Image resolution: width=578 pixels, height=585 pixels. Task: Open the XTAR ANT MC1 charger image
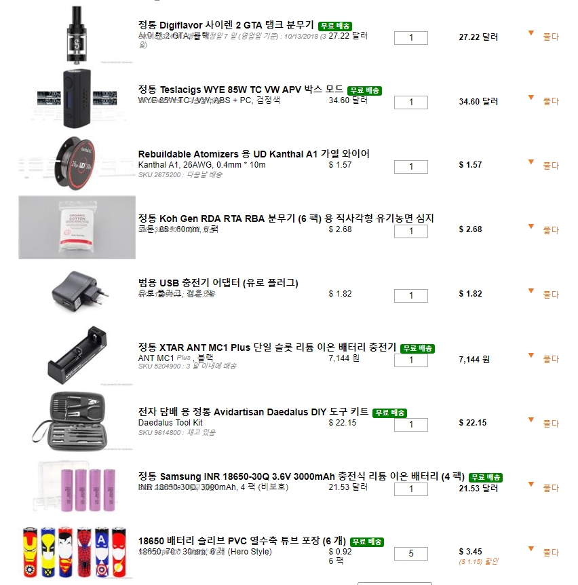pyautogui.click(x=77, y=356)
